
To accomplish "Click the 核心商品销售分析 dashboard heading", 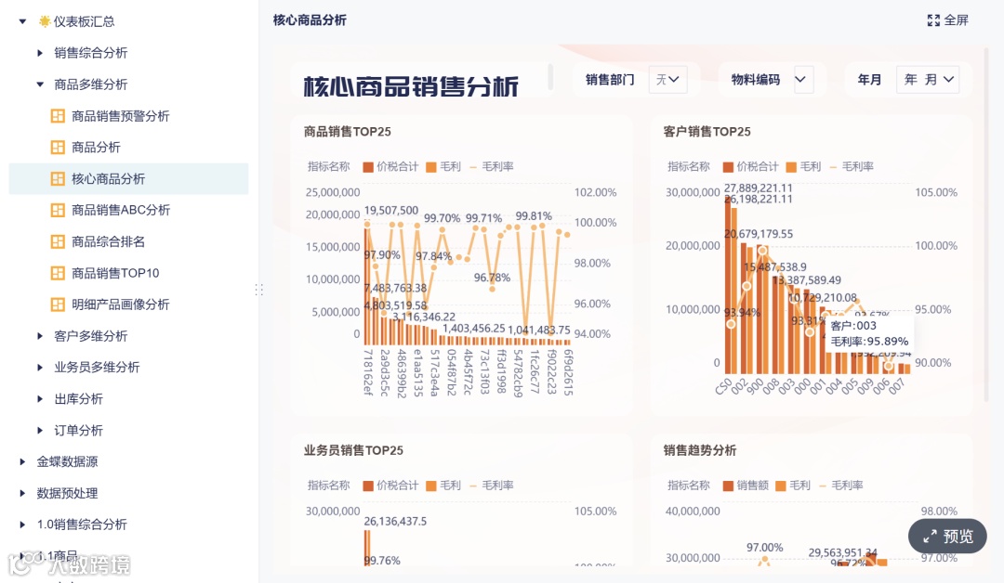I will tap(411, 86).
